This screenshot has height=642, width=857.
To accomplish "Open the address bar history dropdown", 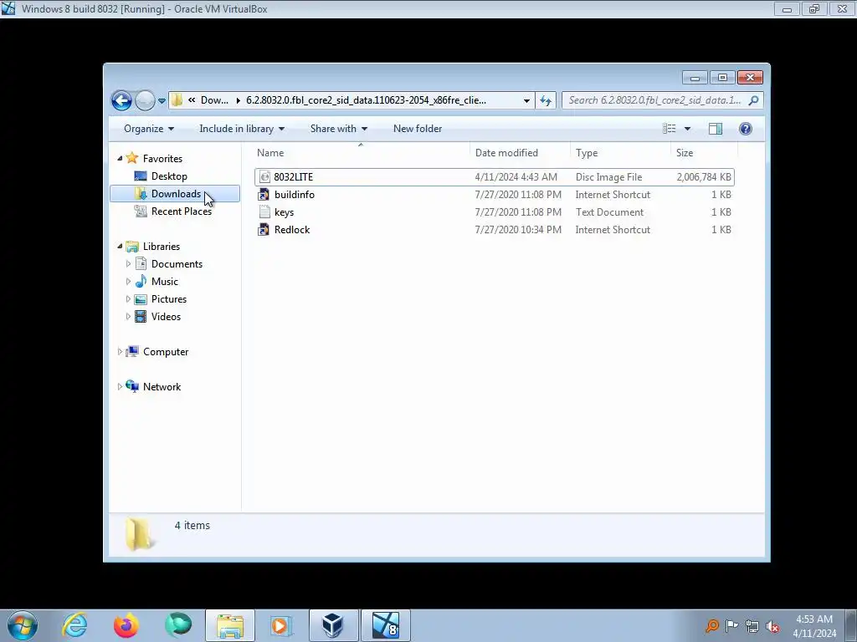I will pos(526,100).
